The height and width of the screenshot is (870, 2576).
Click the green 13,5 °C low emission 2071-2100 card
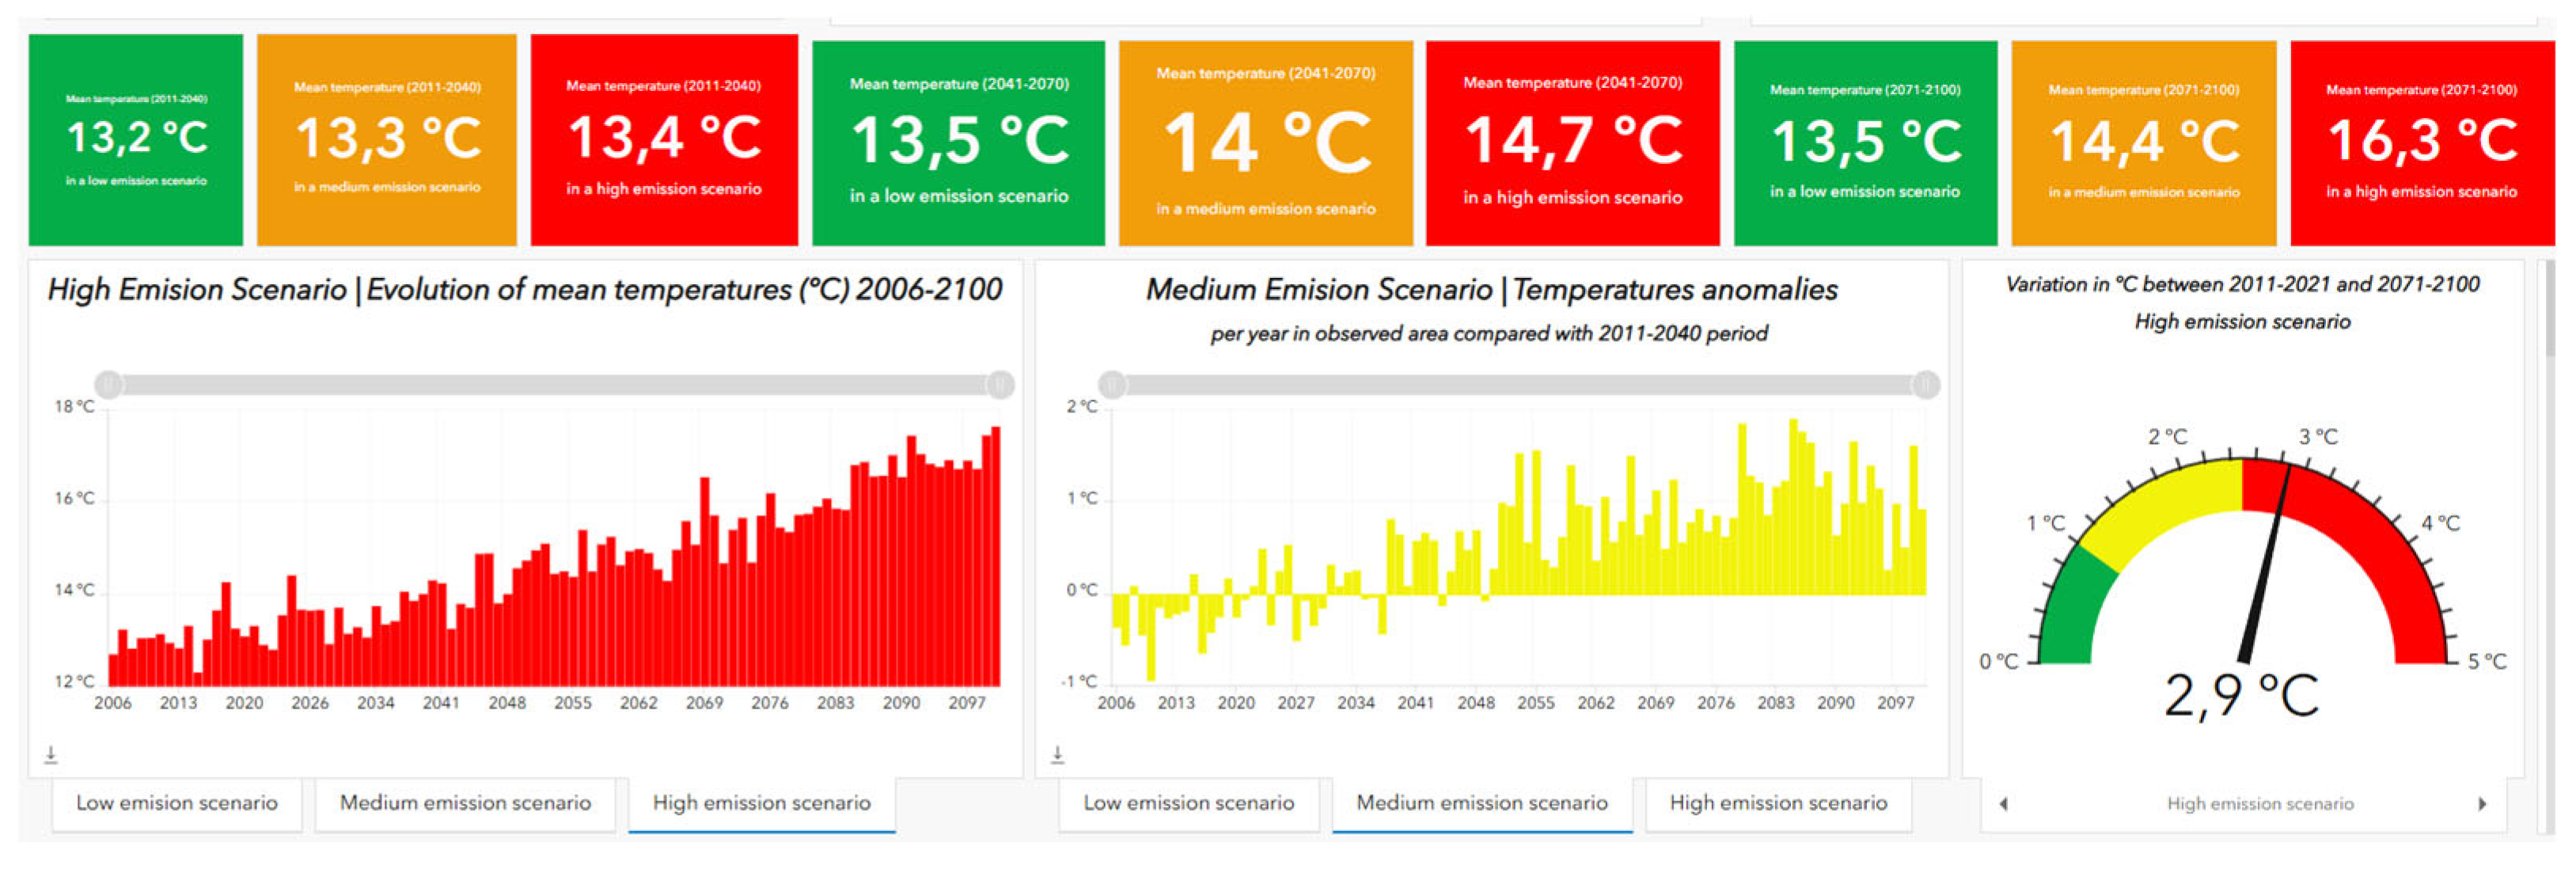click(1865, 143)
